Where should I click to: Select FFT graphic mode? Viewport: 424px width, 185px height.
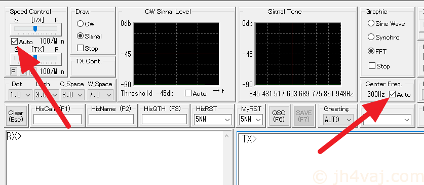pyautogui.click(x=371, y=51)
